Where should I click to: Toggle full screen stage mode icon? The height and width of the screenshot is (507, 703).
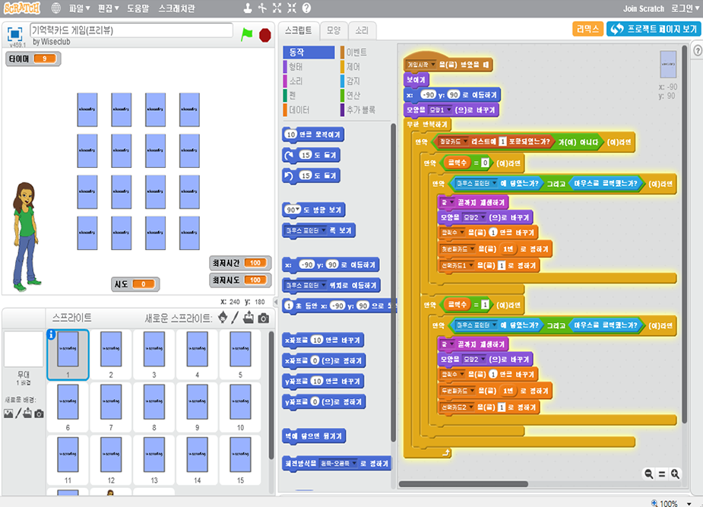click(14, 33)
